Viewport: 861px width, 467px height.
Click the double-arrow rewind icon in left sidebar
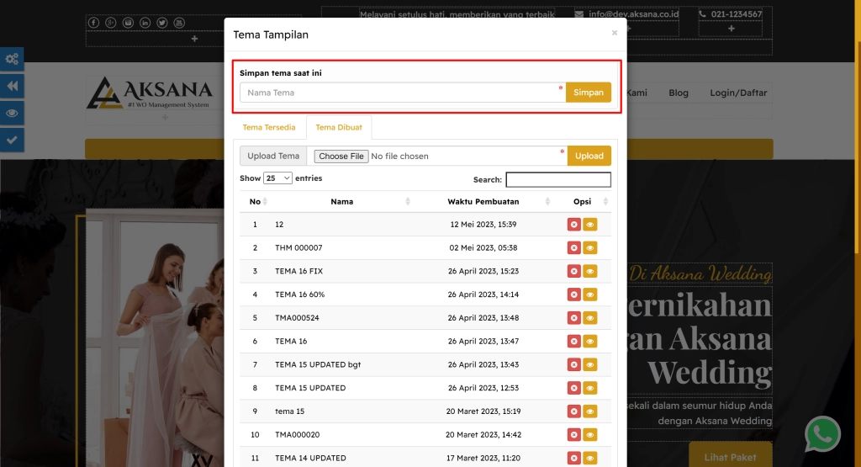coord(12,86)
